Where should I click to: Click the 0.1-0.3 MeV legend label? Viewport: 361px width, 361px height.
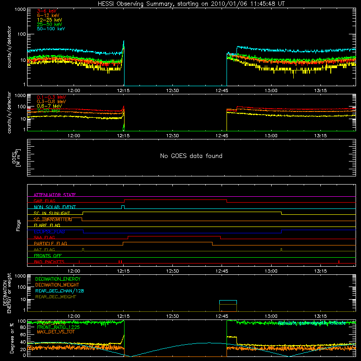(51, 97)
